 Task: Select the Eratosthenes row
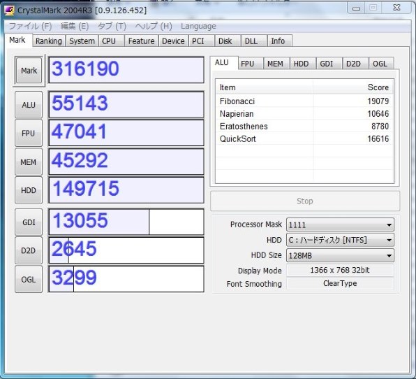tap(304, 127)
